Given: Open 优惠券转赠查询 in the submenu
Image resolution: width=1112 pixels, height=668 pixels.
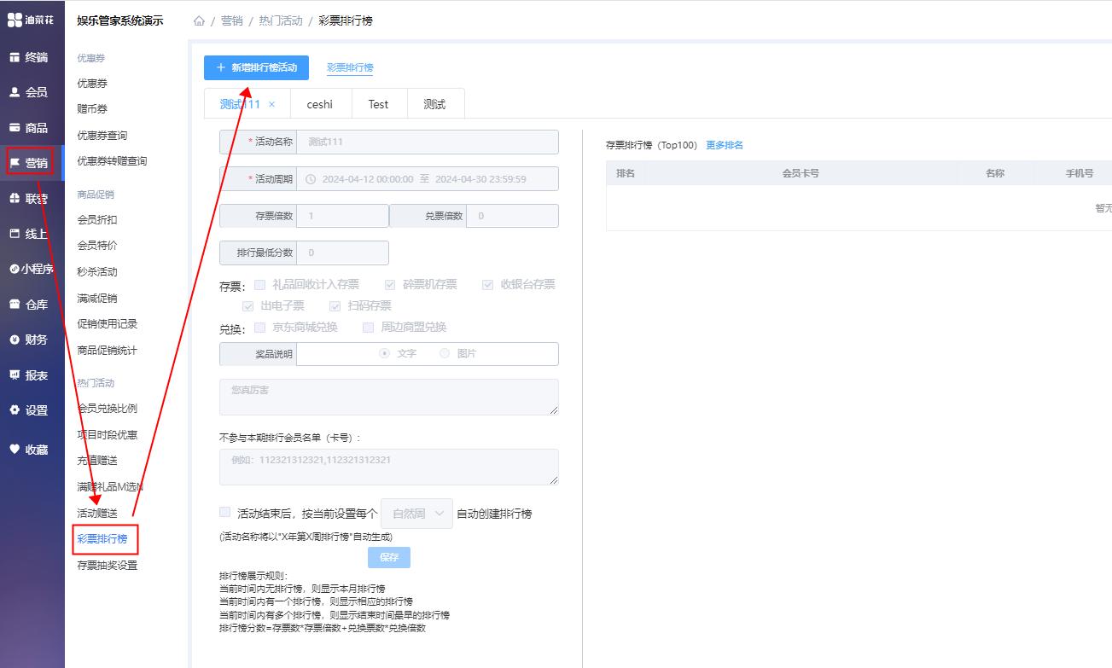Looking at the screenshot, I should 112,161.
